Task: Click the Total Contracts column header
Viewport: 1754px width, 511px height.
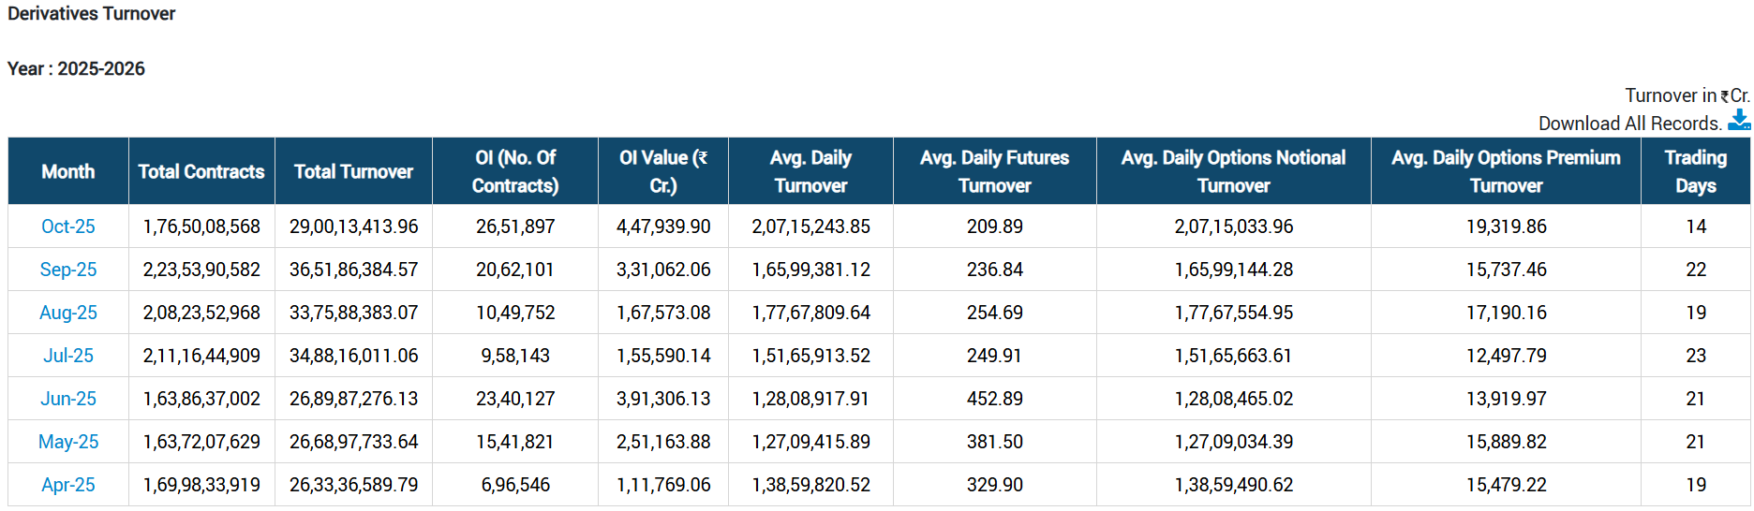Action: 201,171
